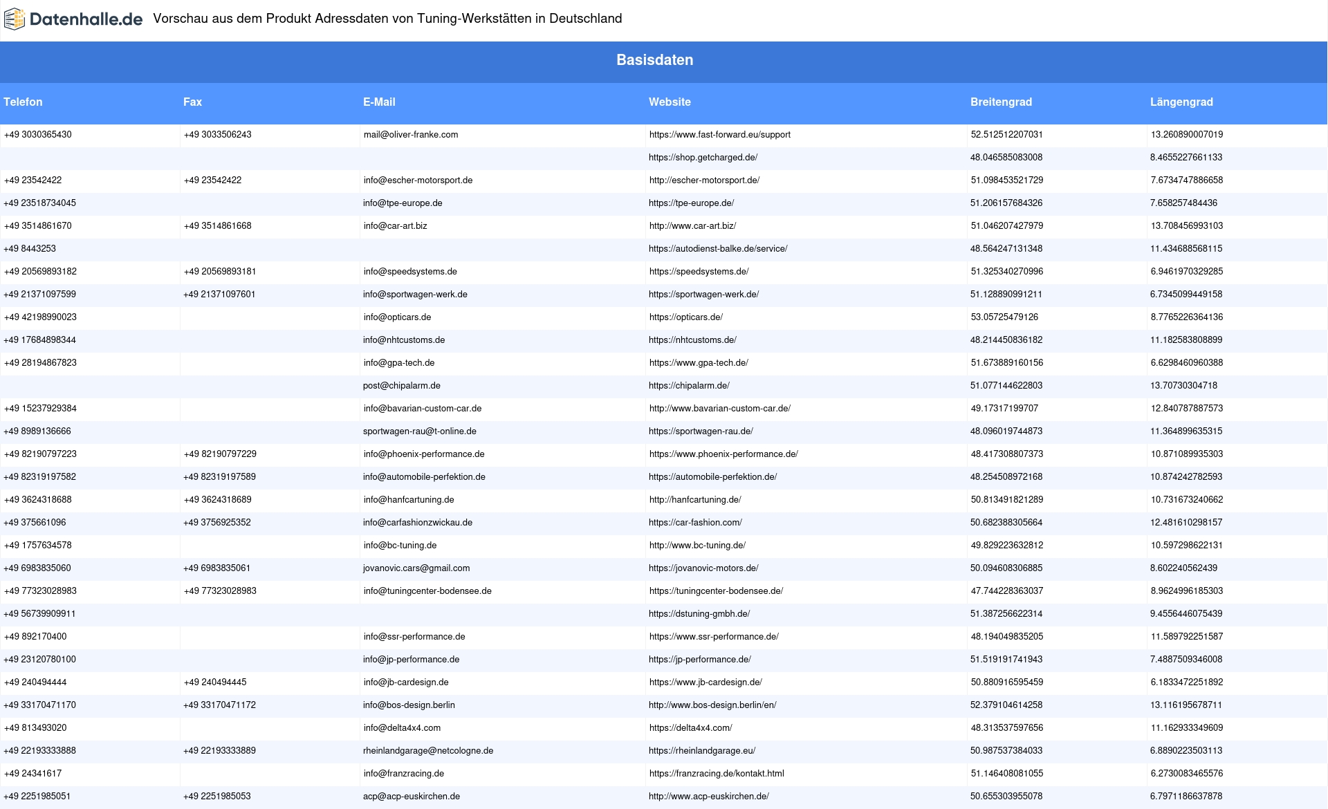This screenshot has width=1328, height=809.
Task: Select latitude value 53.05725479126
Action: click(x=1004, y=317)
